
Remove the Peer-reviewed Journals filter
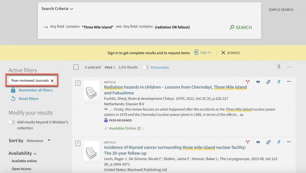[52, 81]
